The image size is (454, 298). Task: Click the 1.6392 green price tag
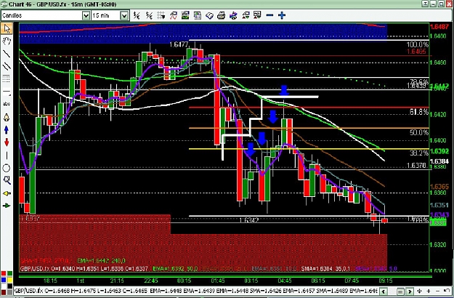point(439,151)
